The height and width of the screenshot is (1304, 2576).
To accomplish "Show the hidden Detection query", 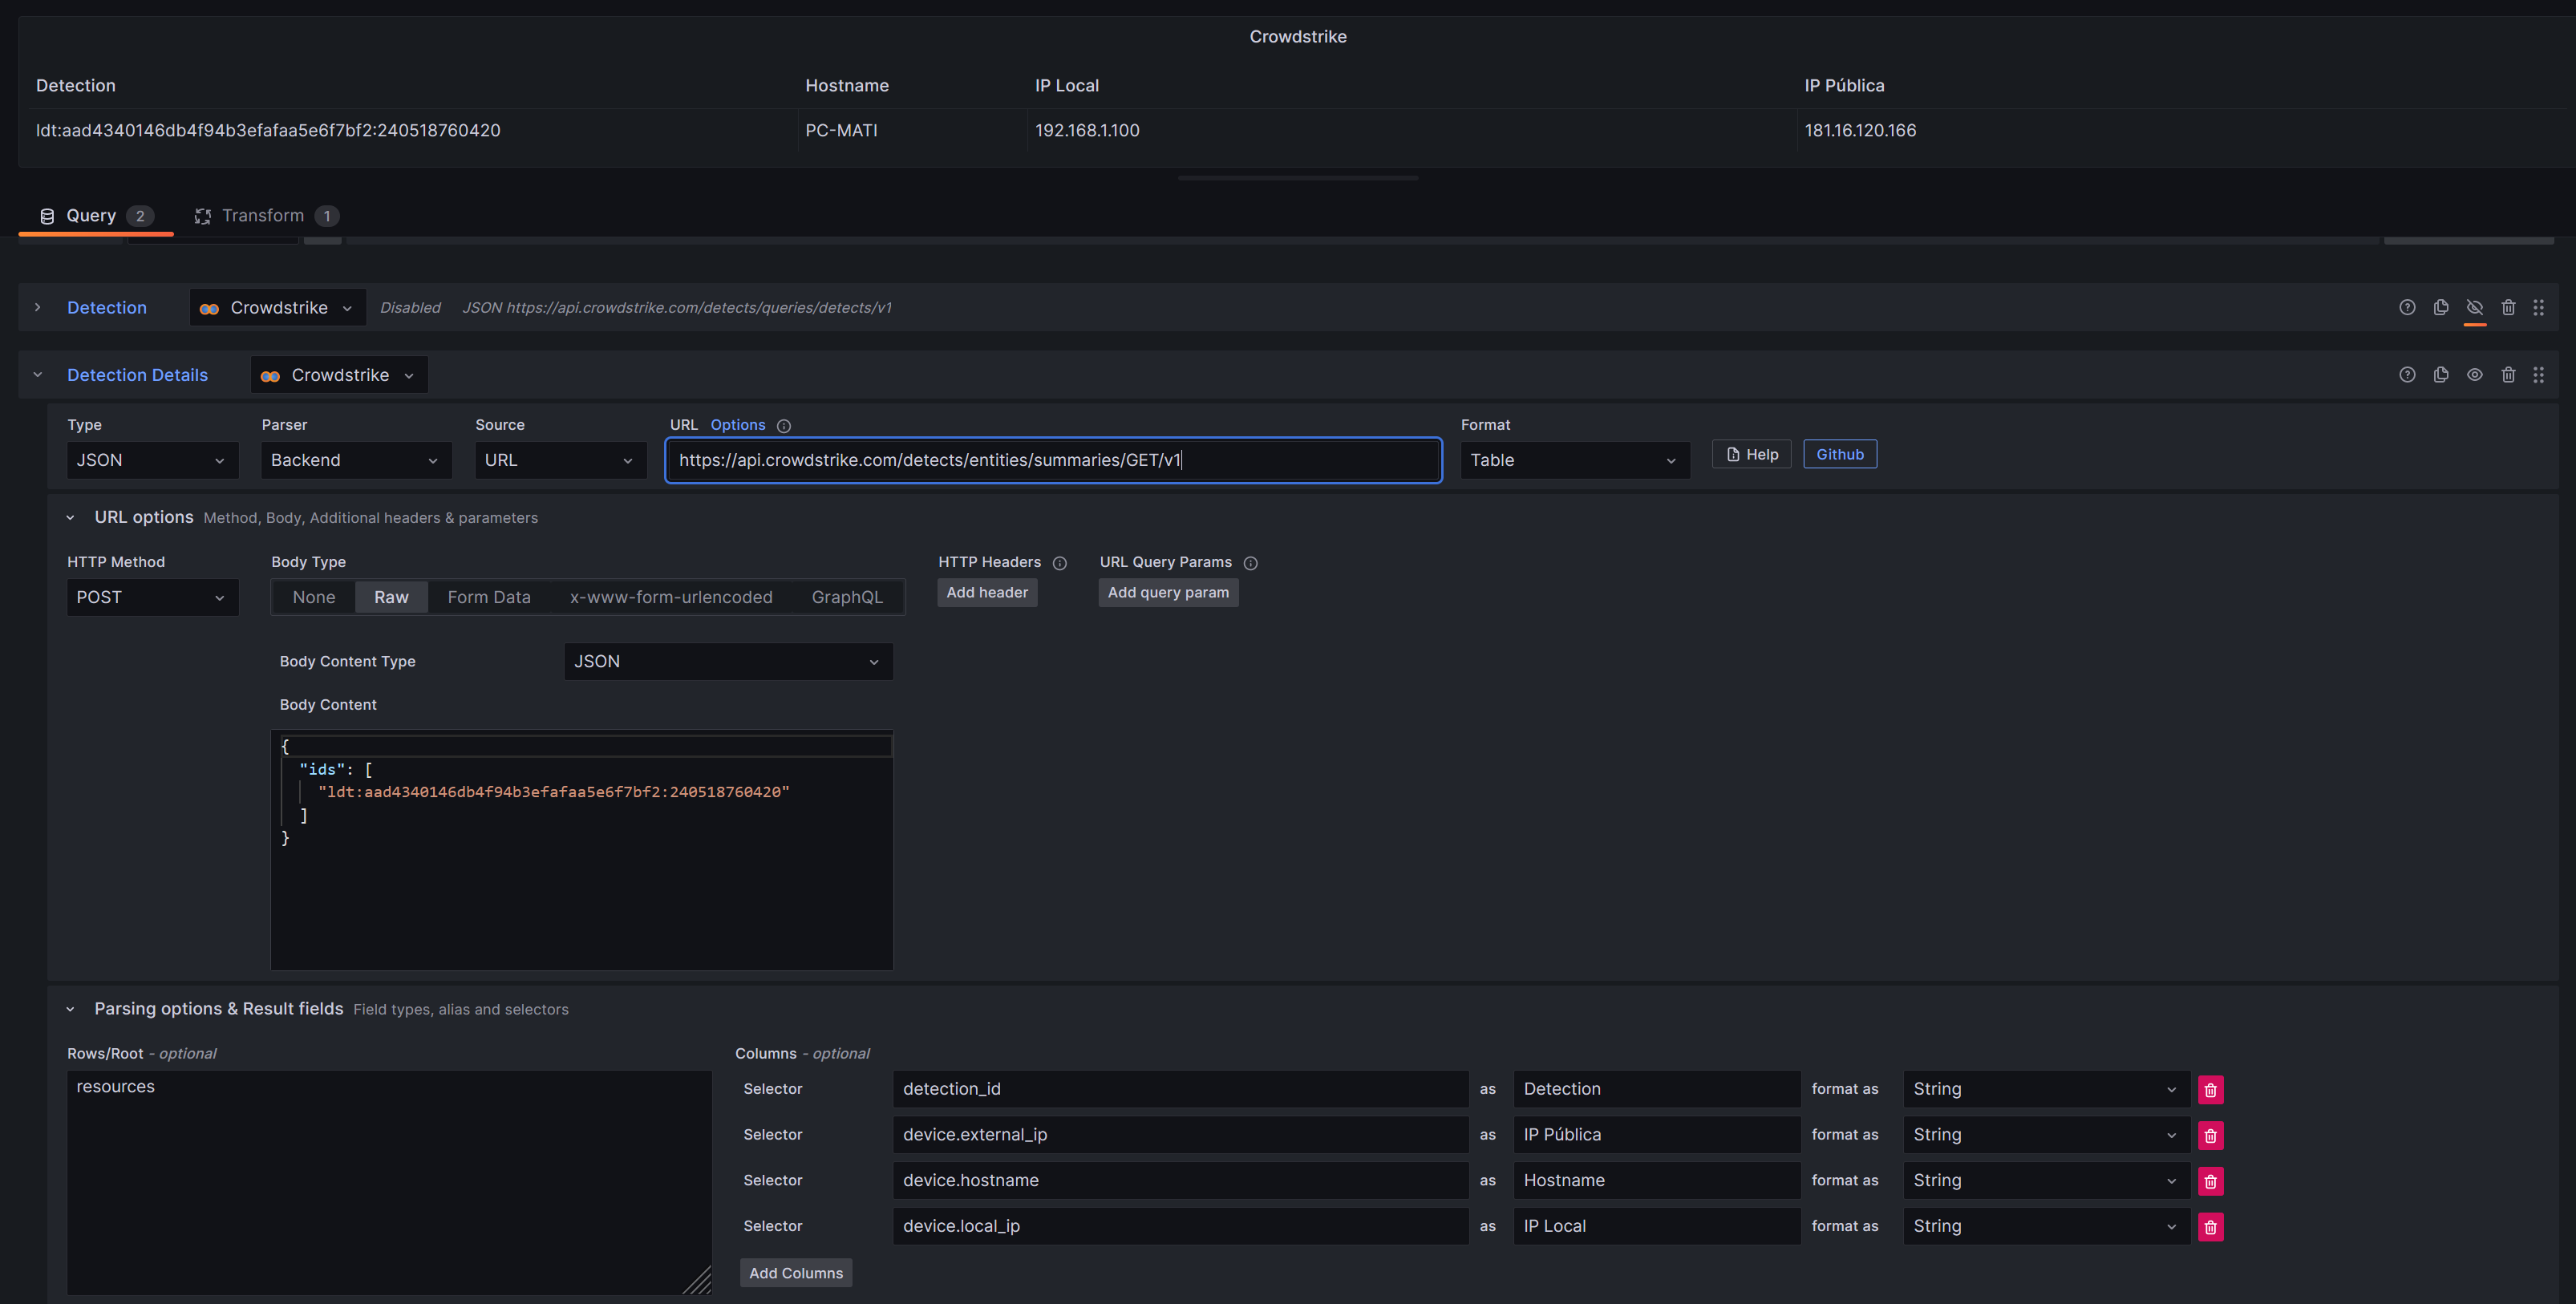I will 2475,307.
